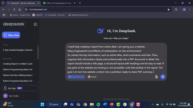
Task: Show hidden system tray icons
Action: 153,104
